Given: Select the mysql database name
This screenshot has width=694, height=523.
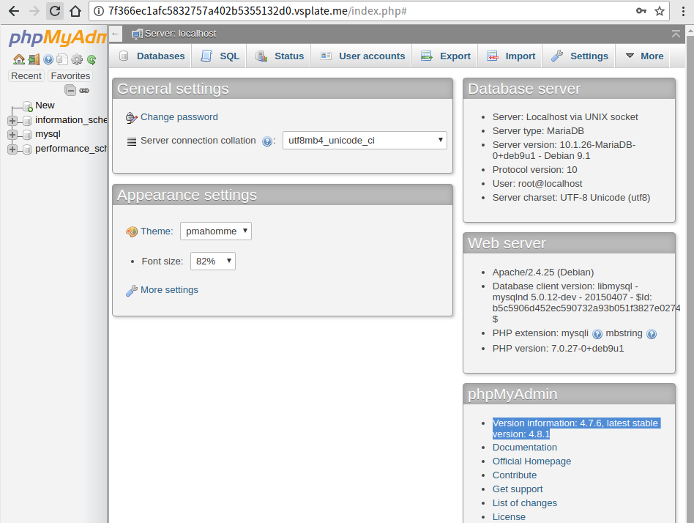Looking at the screenshot, I should (x=48, y=134).
